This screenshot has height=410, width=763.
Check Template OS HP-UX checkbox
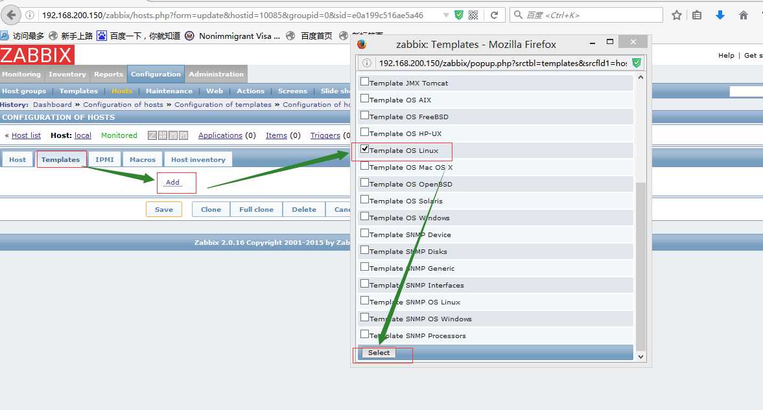364,132
